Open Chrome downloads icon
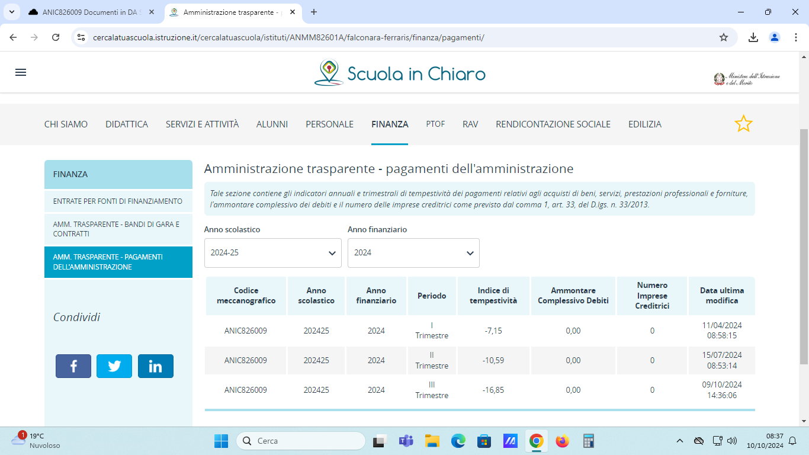Screen dimensions: 809x455 point(753,37)
